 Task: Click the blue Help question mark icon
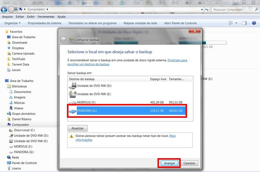point(254,23)
